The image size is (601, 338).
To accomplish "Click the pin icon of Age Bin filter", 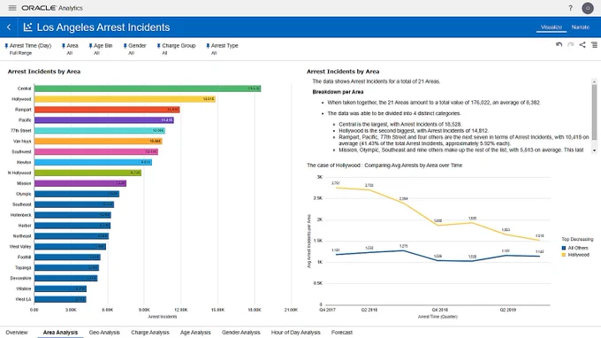I will [x=90, y=46].
